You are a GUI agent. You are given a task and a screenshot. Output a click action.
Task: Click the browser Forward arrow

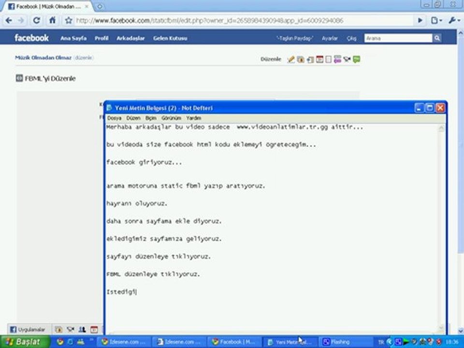[x=21, y=20]
